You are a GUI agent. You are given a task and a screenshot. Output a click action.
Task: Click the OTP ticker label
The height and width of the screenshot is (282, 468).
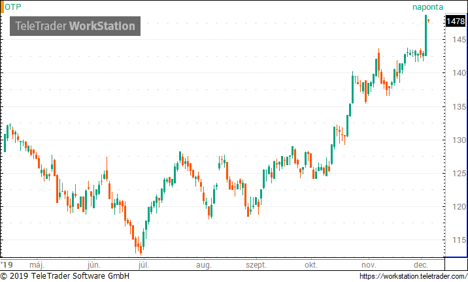pyautogui.click(x=13, y=7)
